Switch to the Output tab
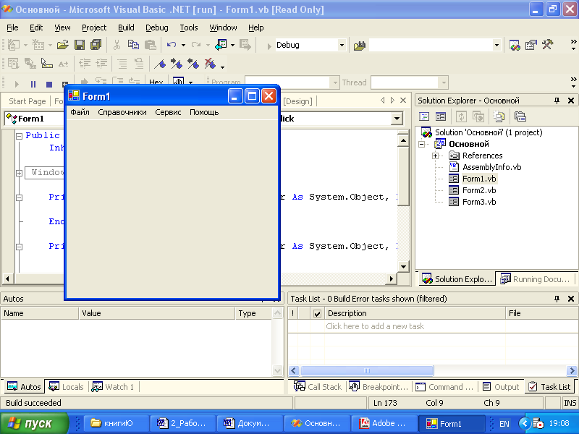The width and height of the screenshot is (579, 434). 501,387
